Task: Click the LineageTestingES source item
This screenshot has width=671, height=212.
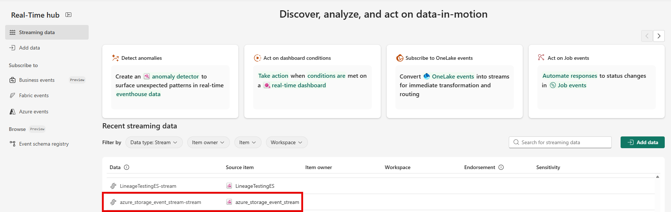Action: pos(255,186)
